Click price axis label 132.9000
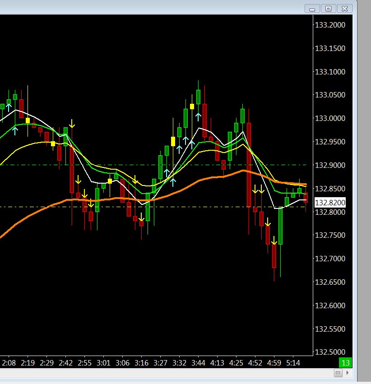Viewport: 371px width, 384px height. click(x=330, y=165)
